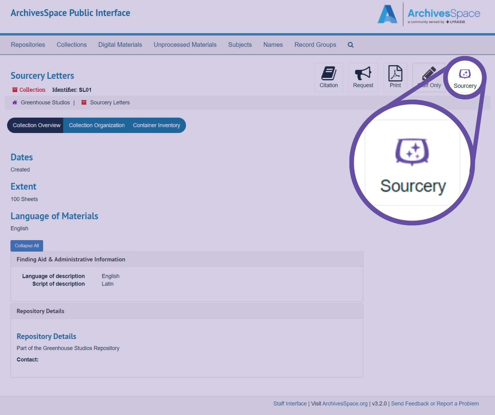
Task: Collapse the Repository Details panel header
Action: tap(187, 311)
